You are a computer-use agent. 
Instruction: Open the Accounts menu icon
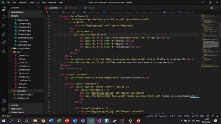pyautogui.click(x=4, y=101)
